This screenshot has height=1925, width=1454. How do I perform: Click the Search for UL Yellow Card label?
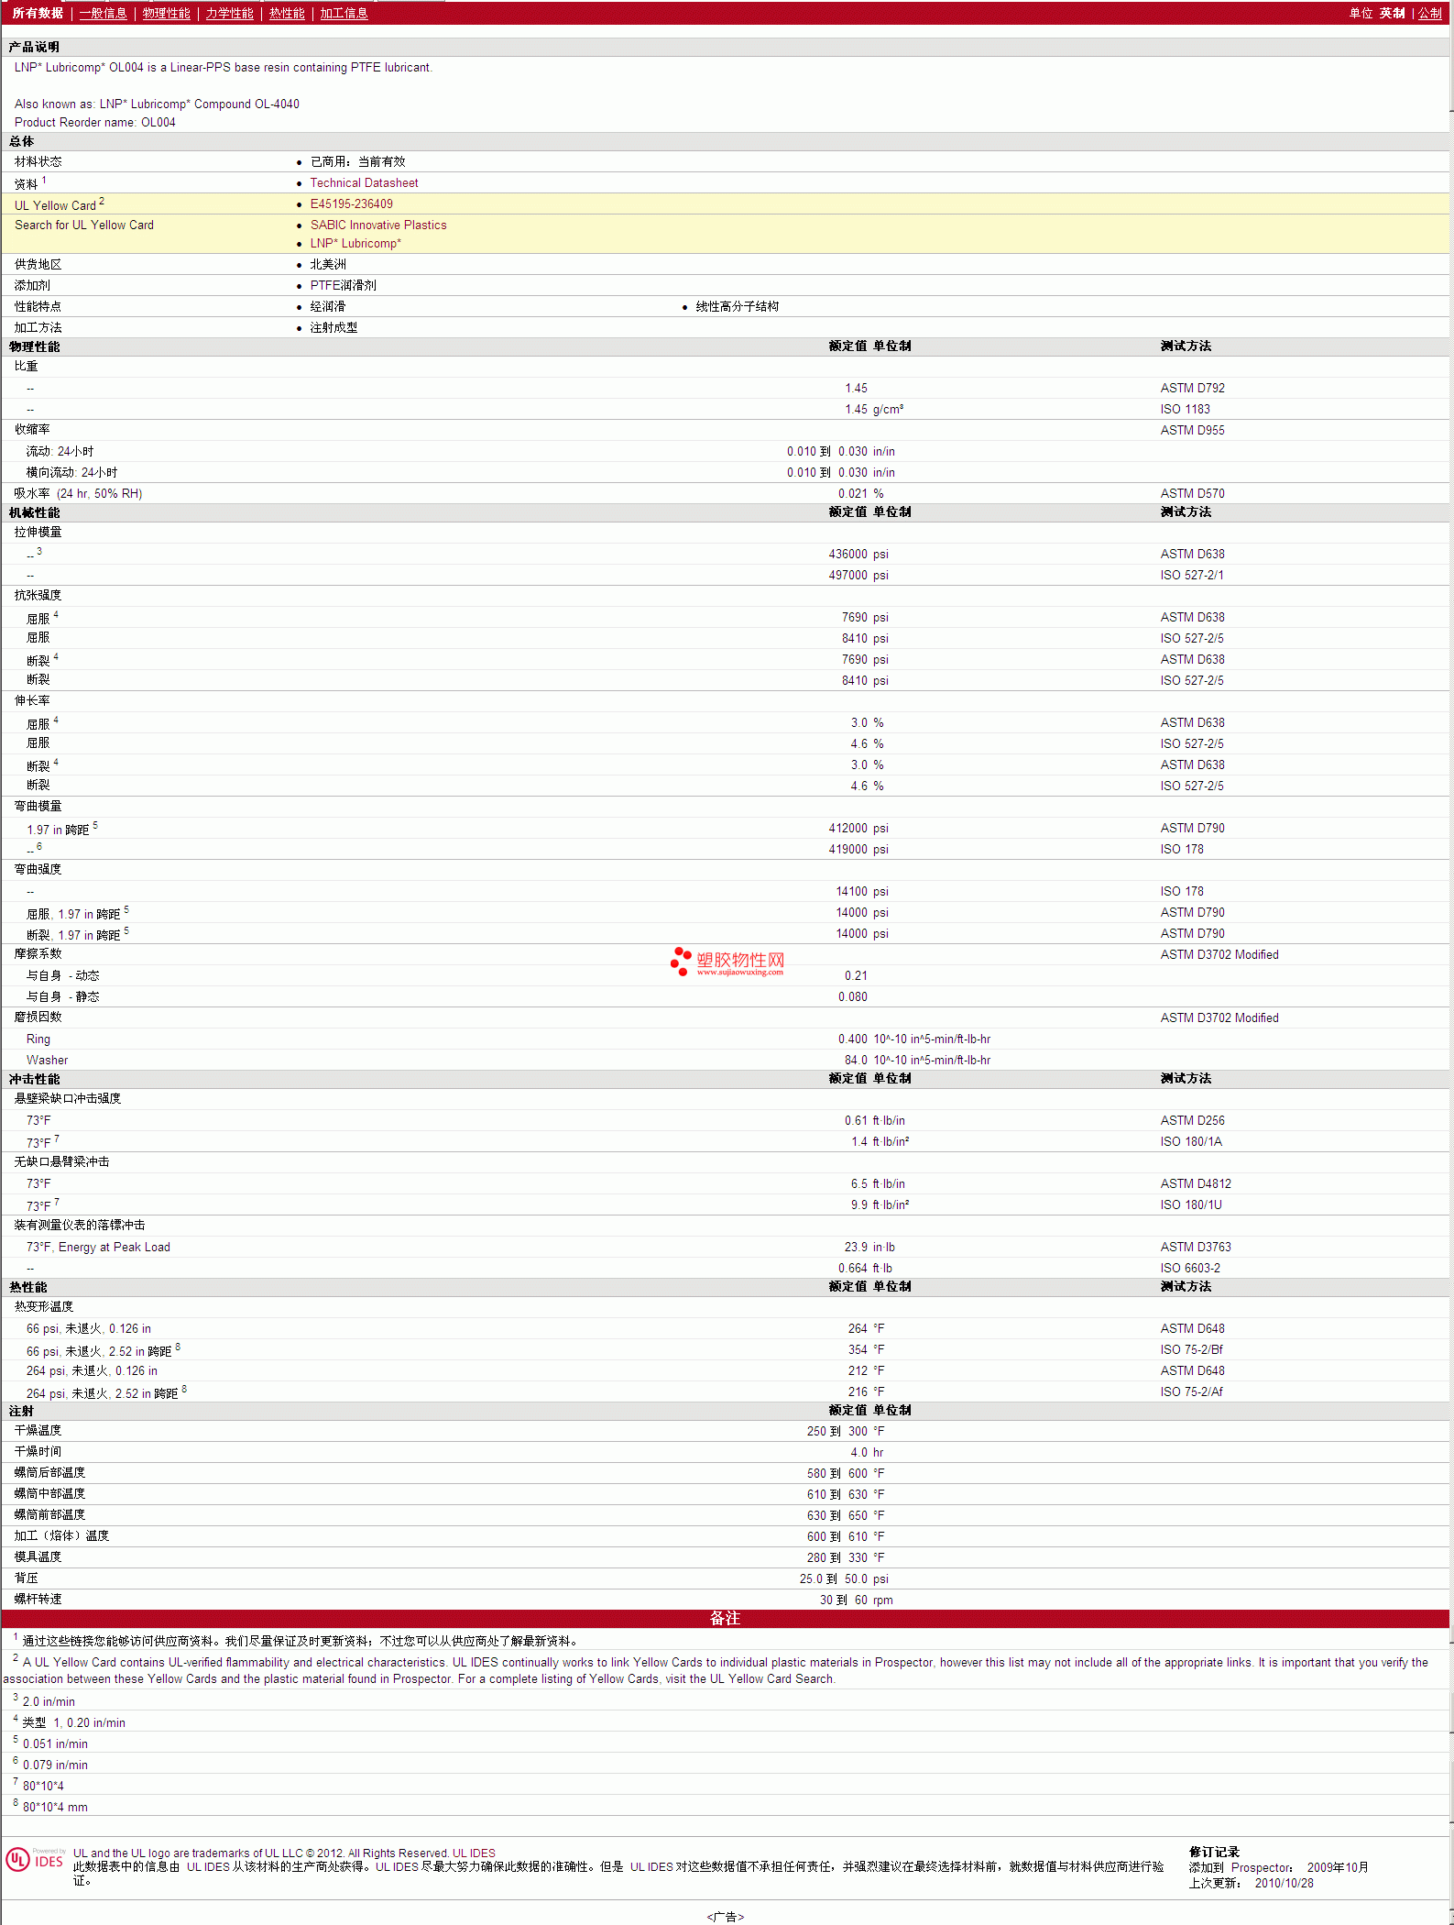tap(84, 225)
